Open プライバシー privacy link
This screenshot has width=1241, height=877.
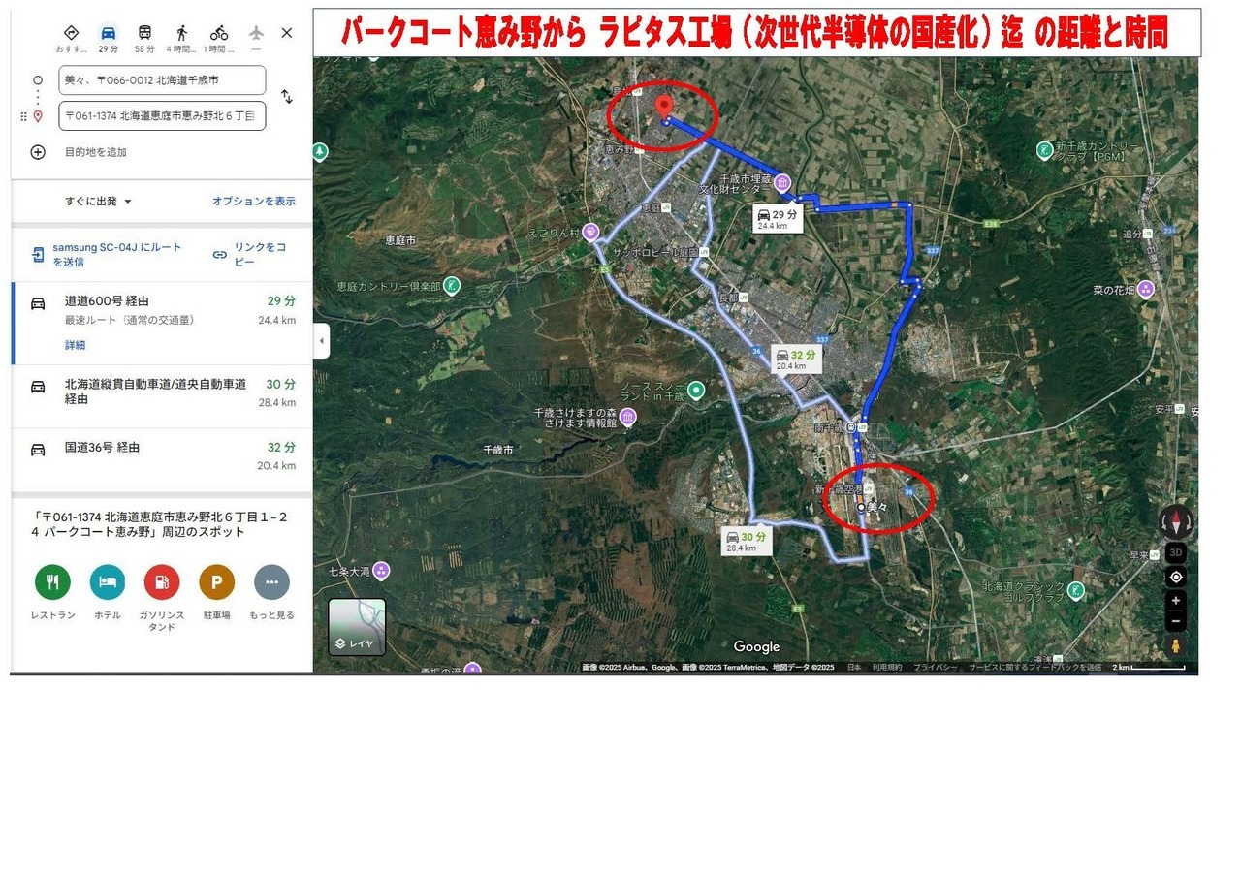pos(936,668)
